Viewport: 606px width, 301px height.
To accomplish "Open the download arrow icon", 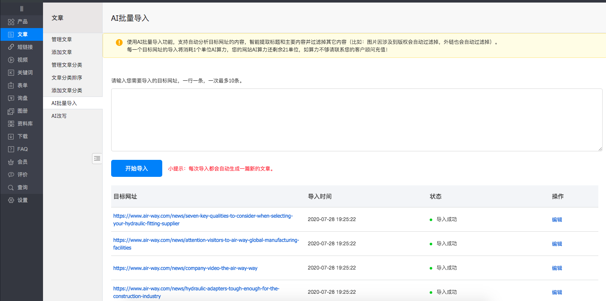I will pyautogui.click(x=11, y=136).
